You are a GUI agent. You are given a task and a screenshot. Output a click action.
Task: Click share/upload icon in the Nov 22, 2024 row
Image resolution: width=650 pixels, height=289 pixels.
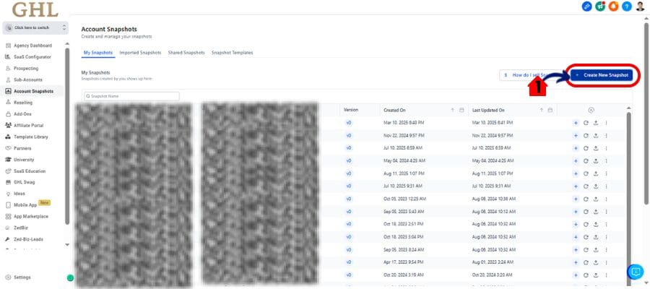(x=596, y=135)
